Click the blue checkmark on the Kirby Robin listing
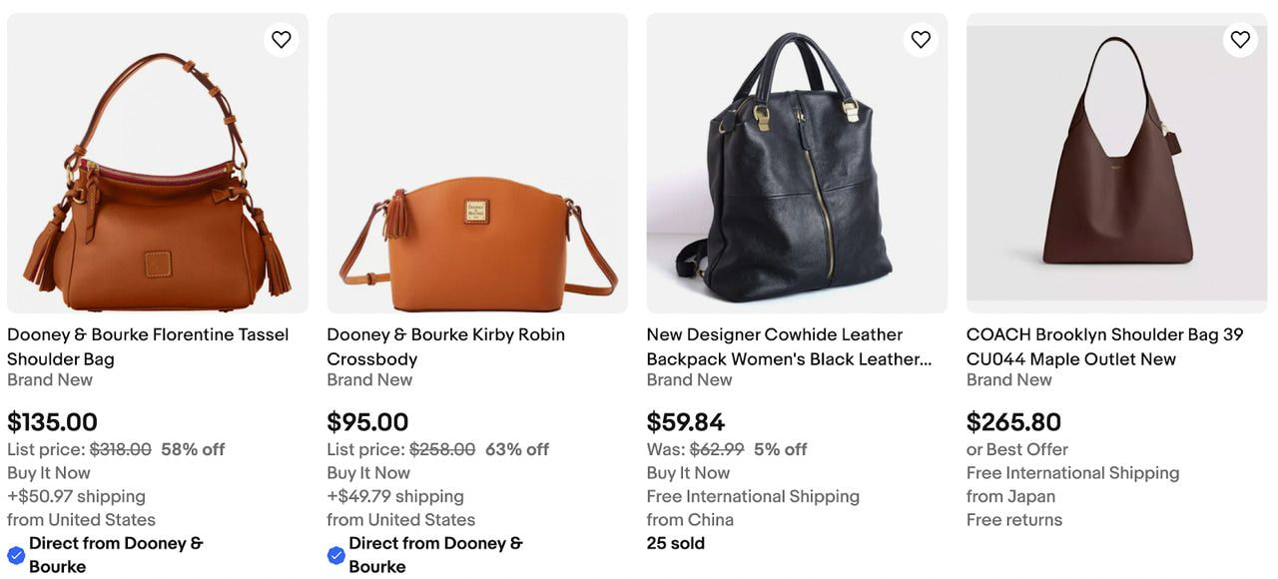This screenshot has height=579, width=1278. click(x=335, y=554)
